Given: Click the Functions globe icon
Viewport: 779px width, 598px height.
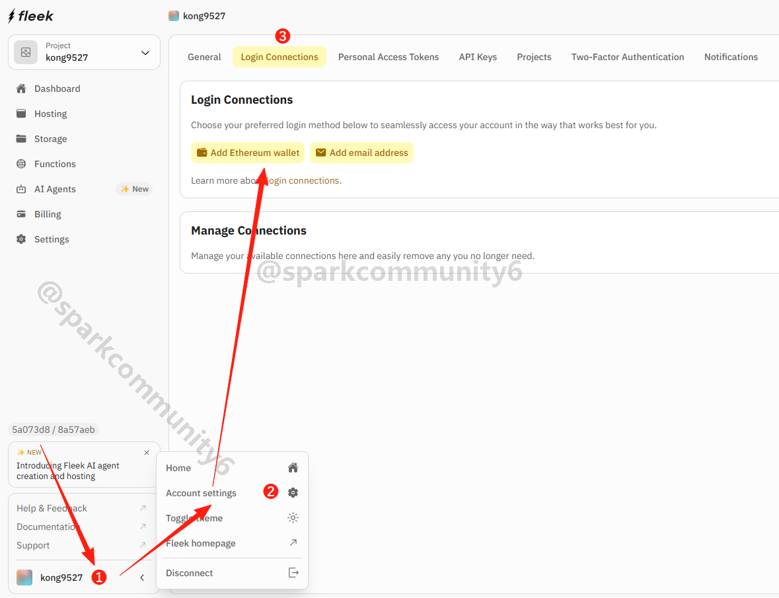Looking at the screenshot, I should point(21,164).
